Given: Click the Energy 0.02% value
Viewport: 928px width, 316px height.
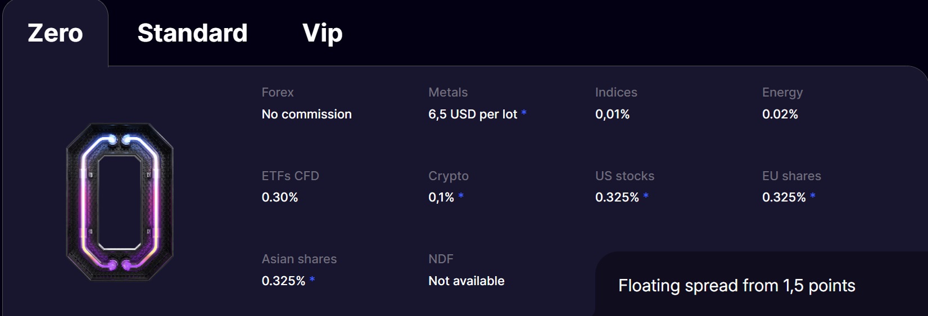Looking at the screenshot, I should point(780,114).
